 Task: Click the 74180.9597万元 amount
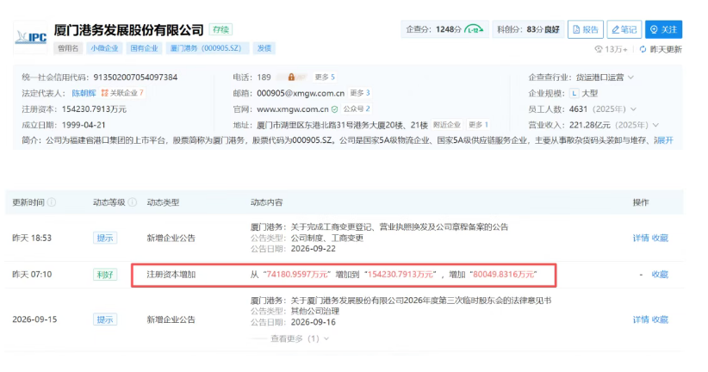297,275
